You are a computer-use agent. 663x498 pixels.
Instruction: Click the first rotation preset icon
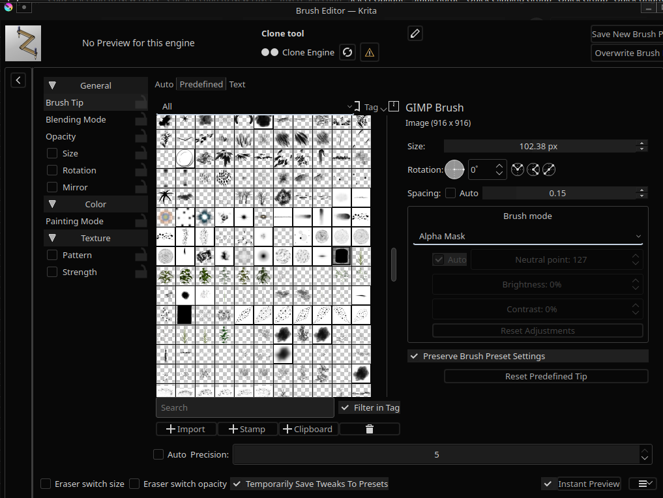pos(518,169)
